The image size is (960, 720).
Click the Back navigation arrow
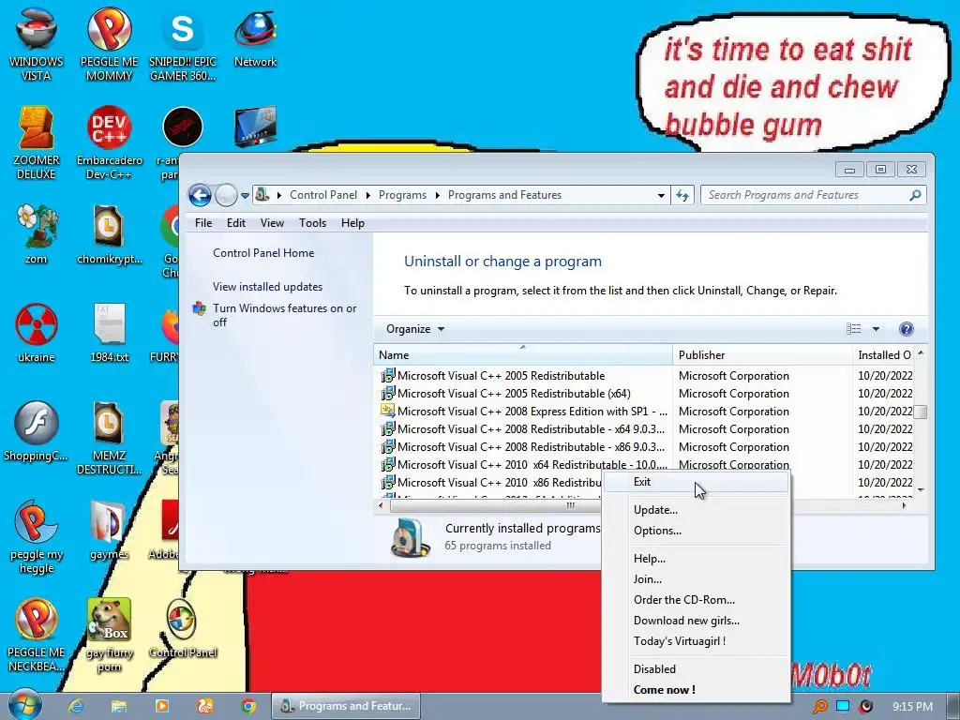200,195
